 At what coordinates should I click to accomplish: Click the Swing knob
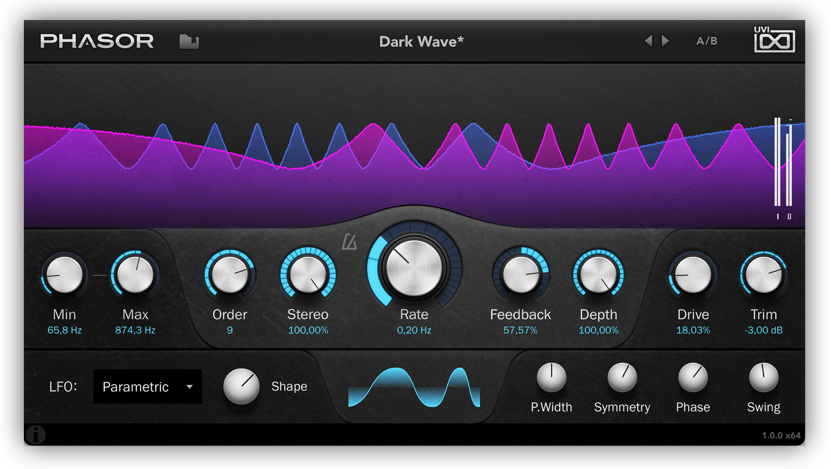tap(764, 377)
